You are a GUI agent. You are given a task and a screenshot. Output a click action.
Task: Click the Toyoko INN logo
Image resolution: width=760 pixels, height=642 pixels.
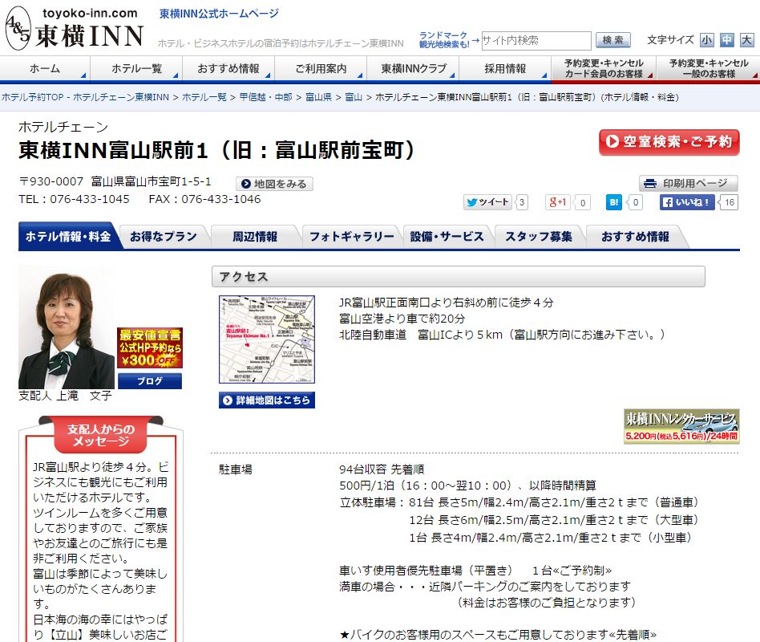pyautogui.click(x=74, y=29)
